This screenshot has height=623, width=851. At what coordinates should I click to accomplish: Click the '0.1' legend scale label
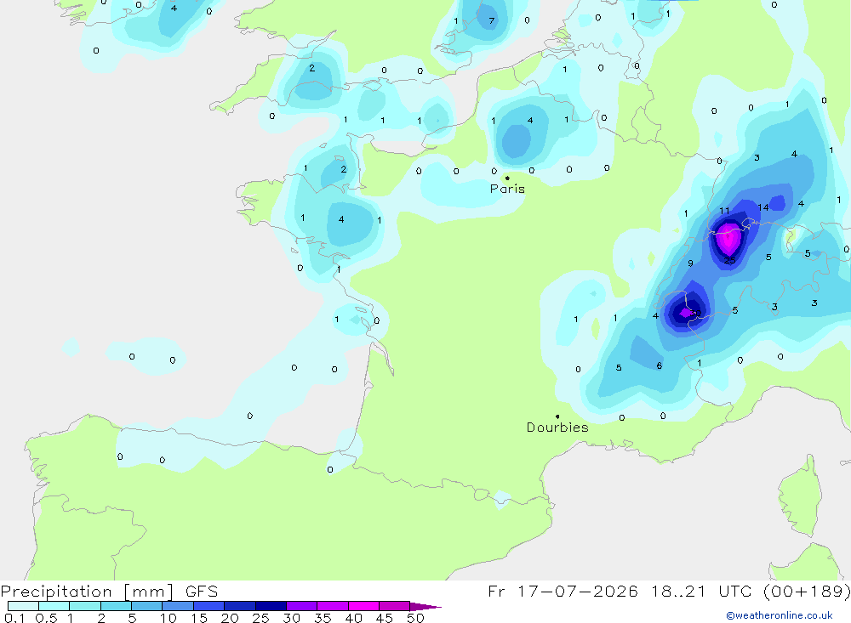tap(14, 618)
